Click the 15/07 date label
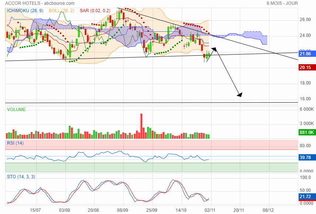This screenshot has width=316, height=214. tap(35, 210)
